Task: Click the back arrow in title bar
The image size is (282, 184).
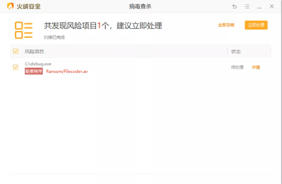Action: pos(234,6)
